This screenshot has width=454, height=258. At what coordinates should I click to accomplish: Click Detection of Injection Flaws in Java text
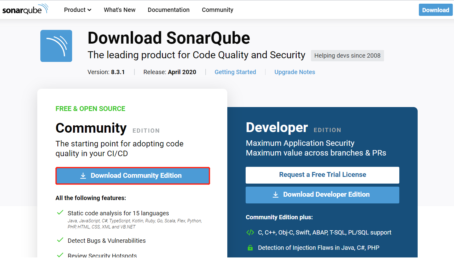319,248
